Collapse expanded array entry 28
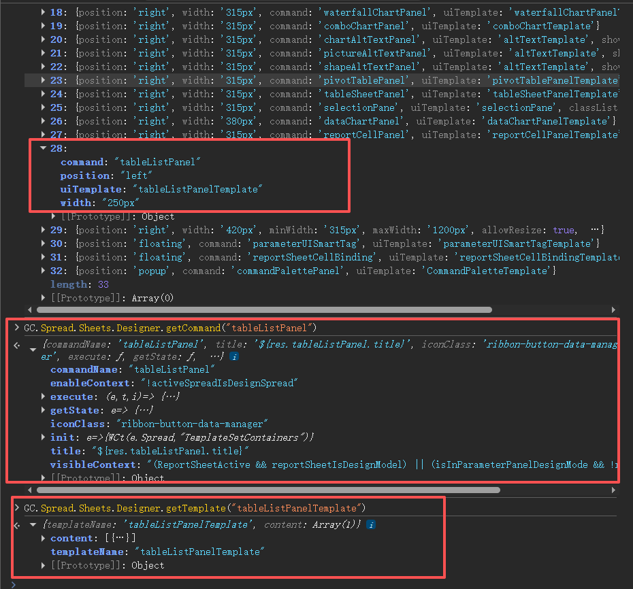This screenshot has height=589, width=633. point(43,148)
